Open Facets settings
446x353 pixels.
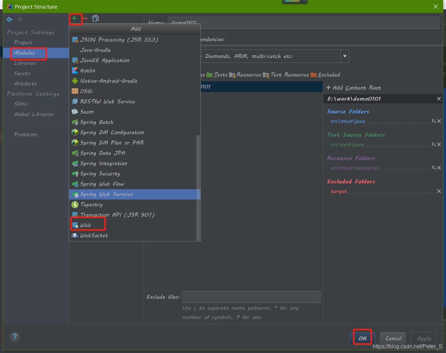(22, 73)
